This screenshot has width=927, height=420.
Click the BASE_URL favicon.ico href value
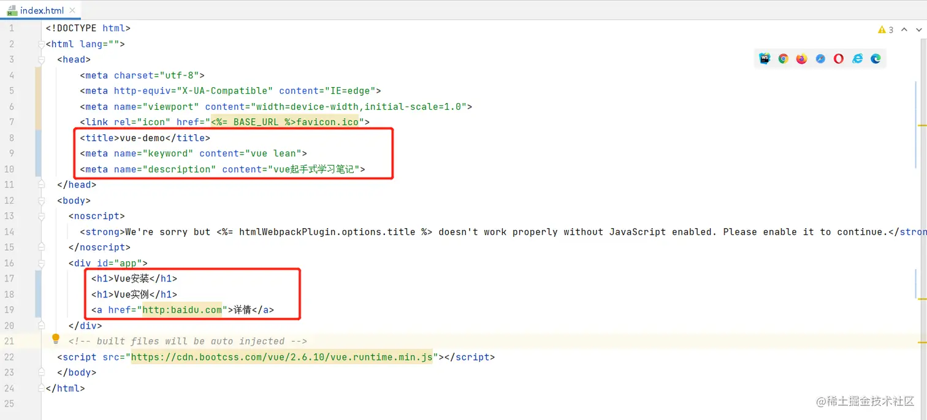[x=285, y=122]
